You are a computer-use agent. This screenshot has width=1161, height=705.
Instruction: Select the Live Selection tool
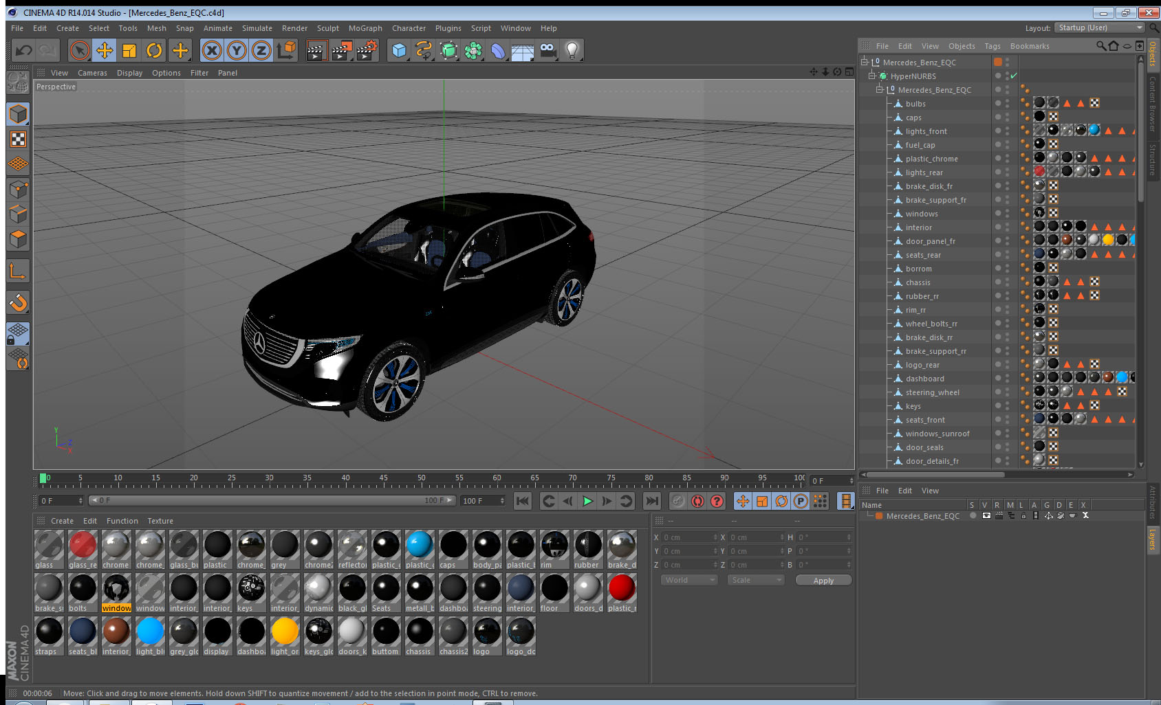80,50
